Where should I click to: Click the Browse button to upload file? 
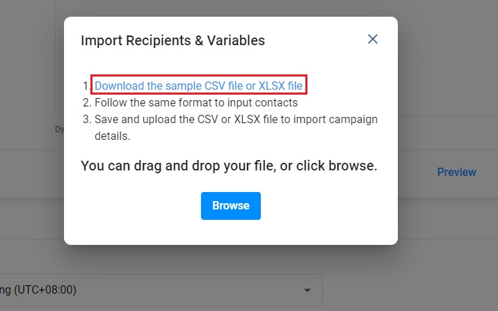(231, 205)
